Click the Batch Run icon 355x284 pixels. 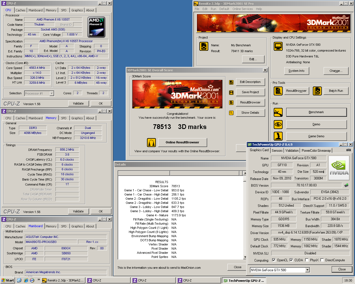tap(317, 91)
